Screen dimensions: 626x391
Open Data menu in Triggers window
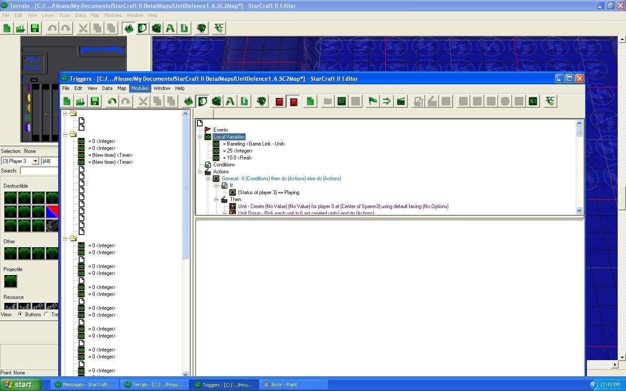click(107, 88)
